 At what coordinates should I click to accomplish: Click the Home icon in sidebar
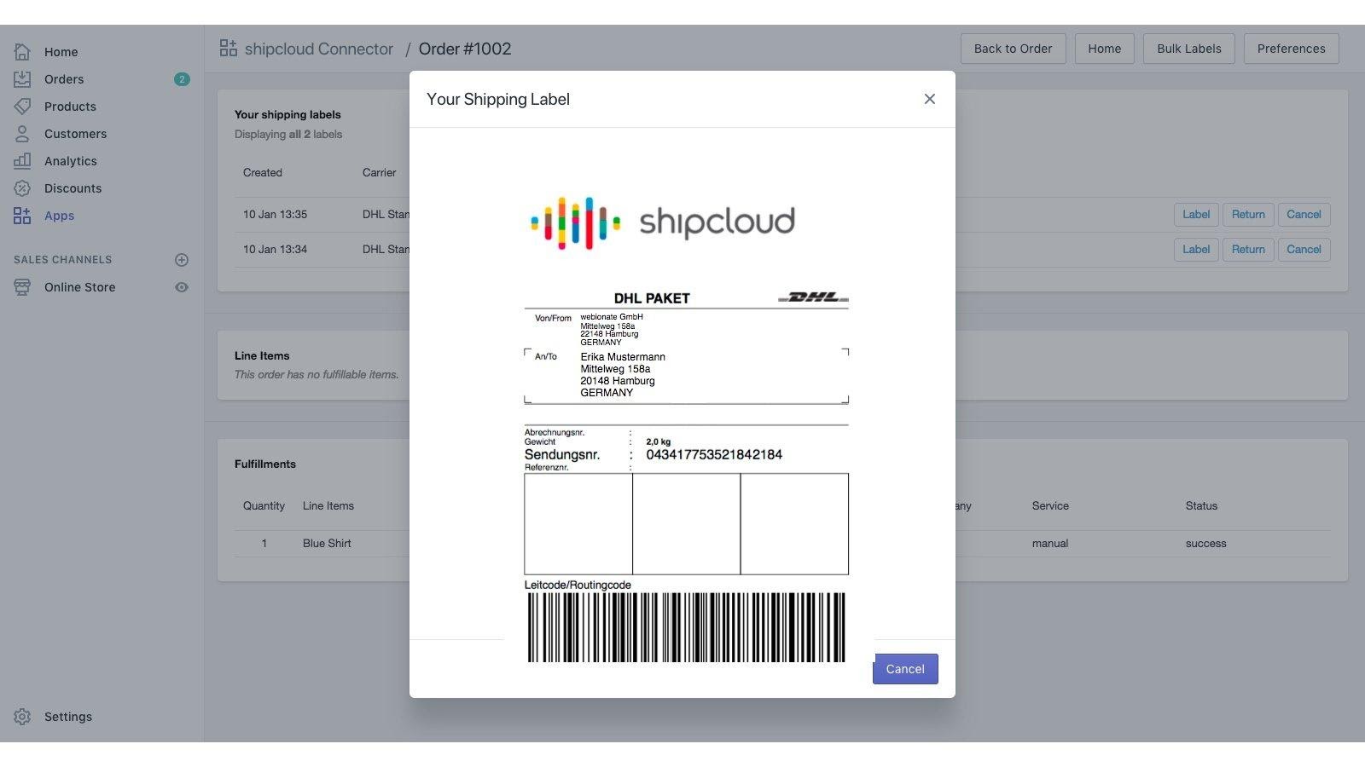(22, 52)
